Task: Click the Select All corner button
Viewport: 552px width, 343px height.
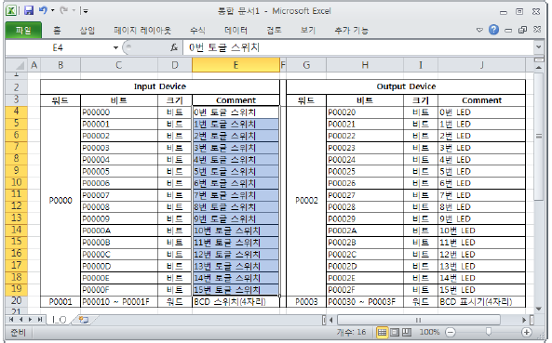Action: pyautogui.click(x=17, y=65)
